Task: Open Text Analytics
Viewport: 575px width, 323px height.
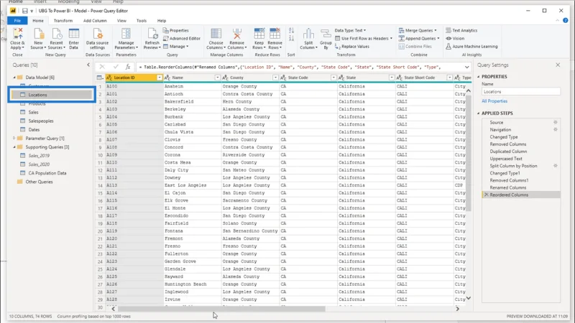Action: 461,30
